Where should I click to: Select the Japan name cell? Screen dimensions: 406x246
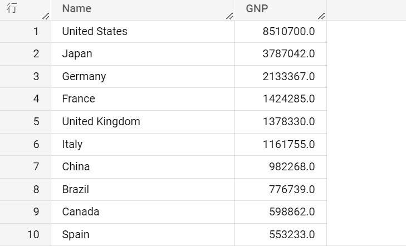pos(143,54)
